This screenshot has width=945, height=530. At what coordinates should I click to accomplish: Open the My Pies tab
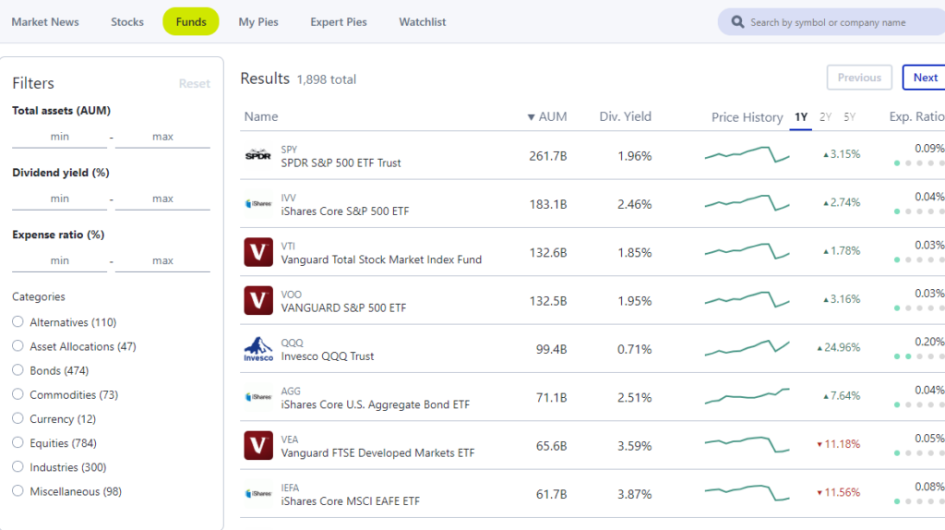258,22
